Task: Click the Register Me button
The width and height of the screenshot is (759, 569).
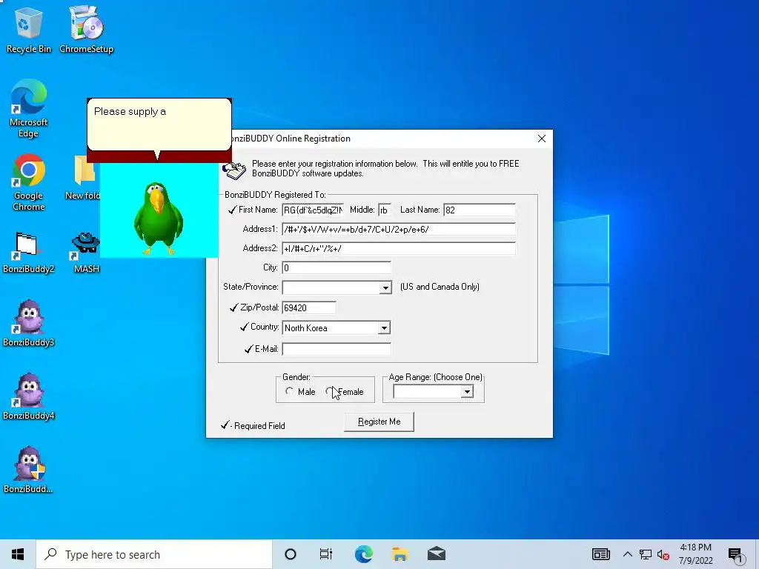Action: coord(379,422)
